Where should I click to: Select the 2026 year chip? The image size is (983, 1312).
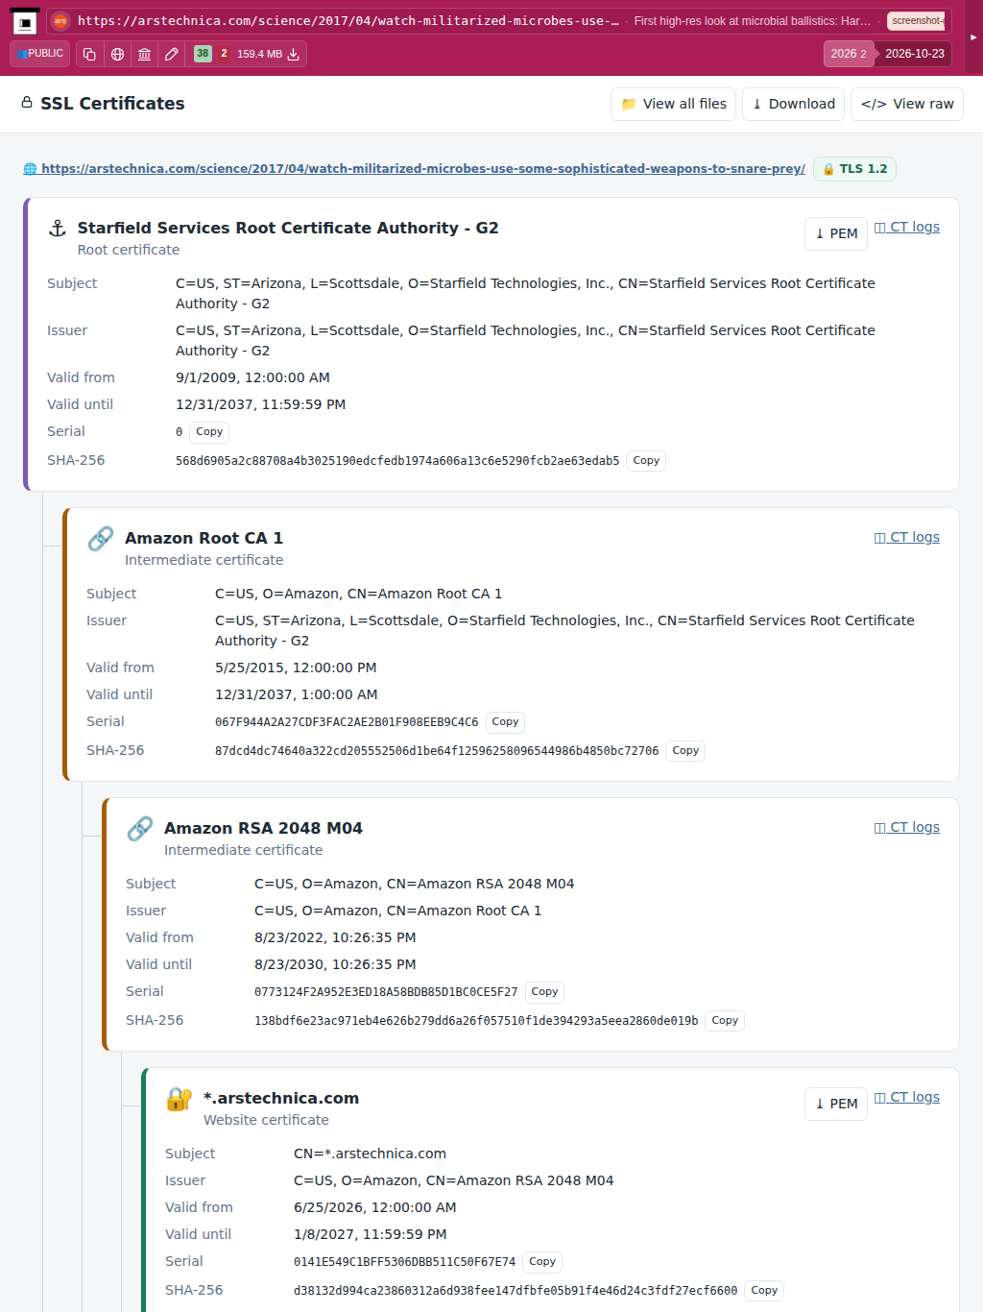click(849, 54)
